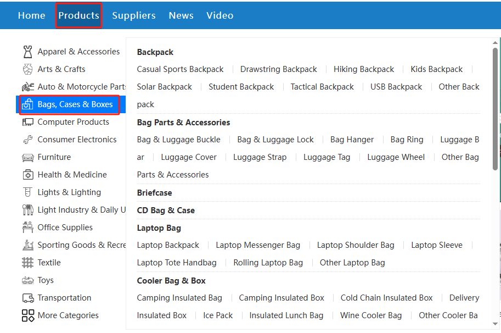Open Bag & Luggage Buckle link
Image resolution: width=501 pixels, height=333 pixels.
point(178,140)
